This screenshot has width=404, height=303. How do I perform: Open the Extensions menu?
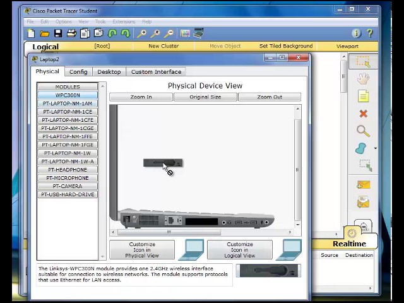[124, 21]
